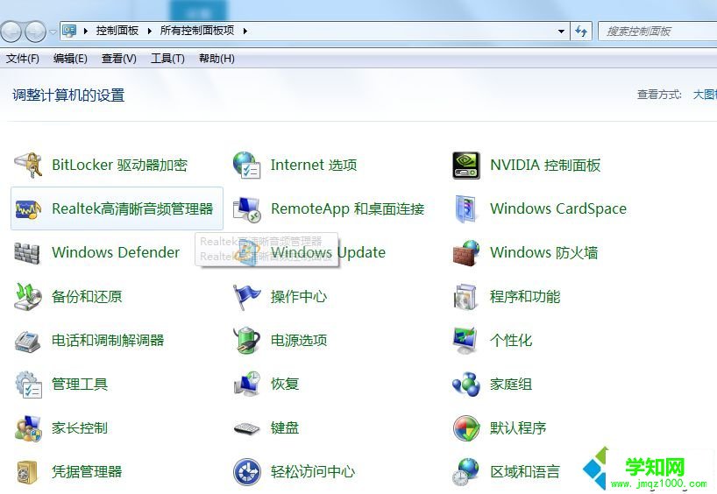Click the Windows CardSpace icon

pyautogui.click(x=466, y=208)
